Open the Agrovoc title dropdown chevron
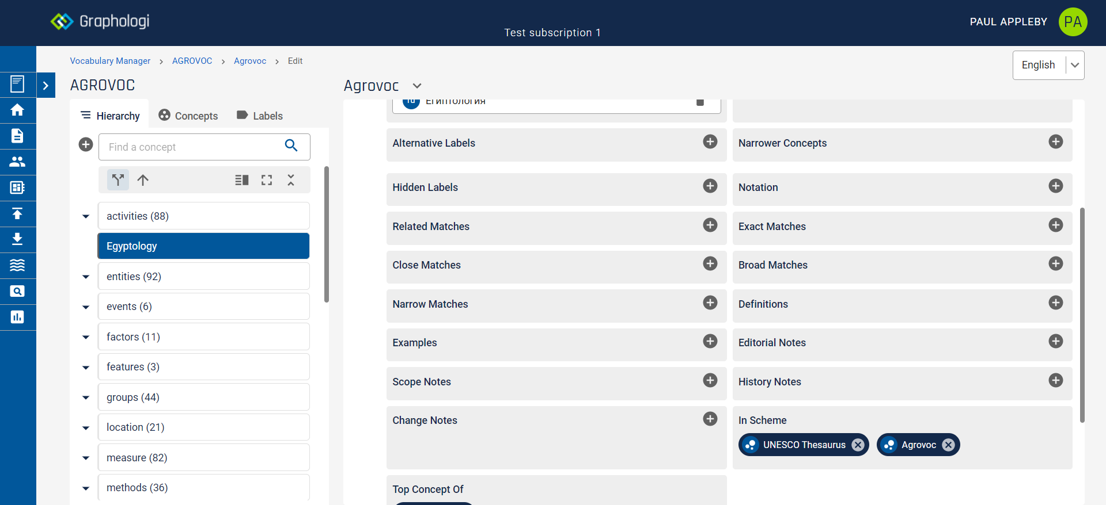The height and width of the screenshot is (505, 1106). pyautogui.click(x=417, y=86)
